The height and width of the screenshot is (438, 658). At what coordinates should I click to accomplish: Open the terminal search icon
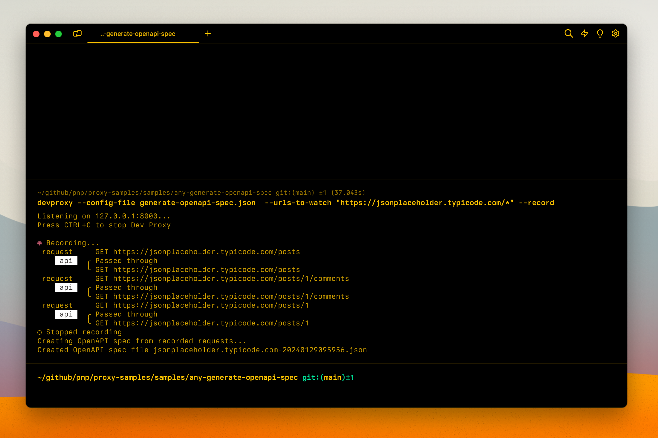(x=569, y=33)
